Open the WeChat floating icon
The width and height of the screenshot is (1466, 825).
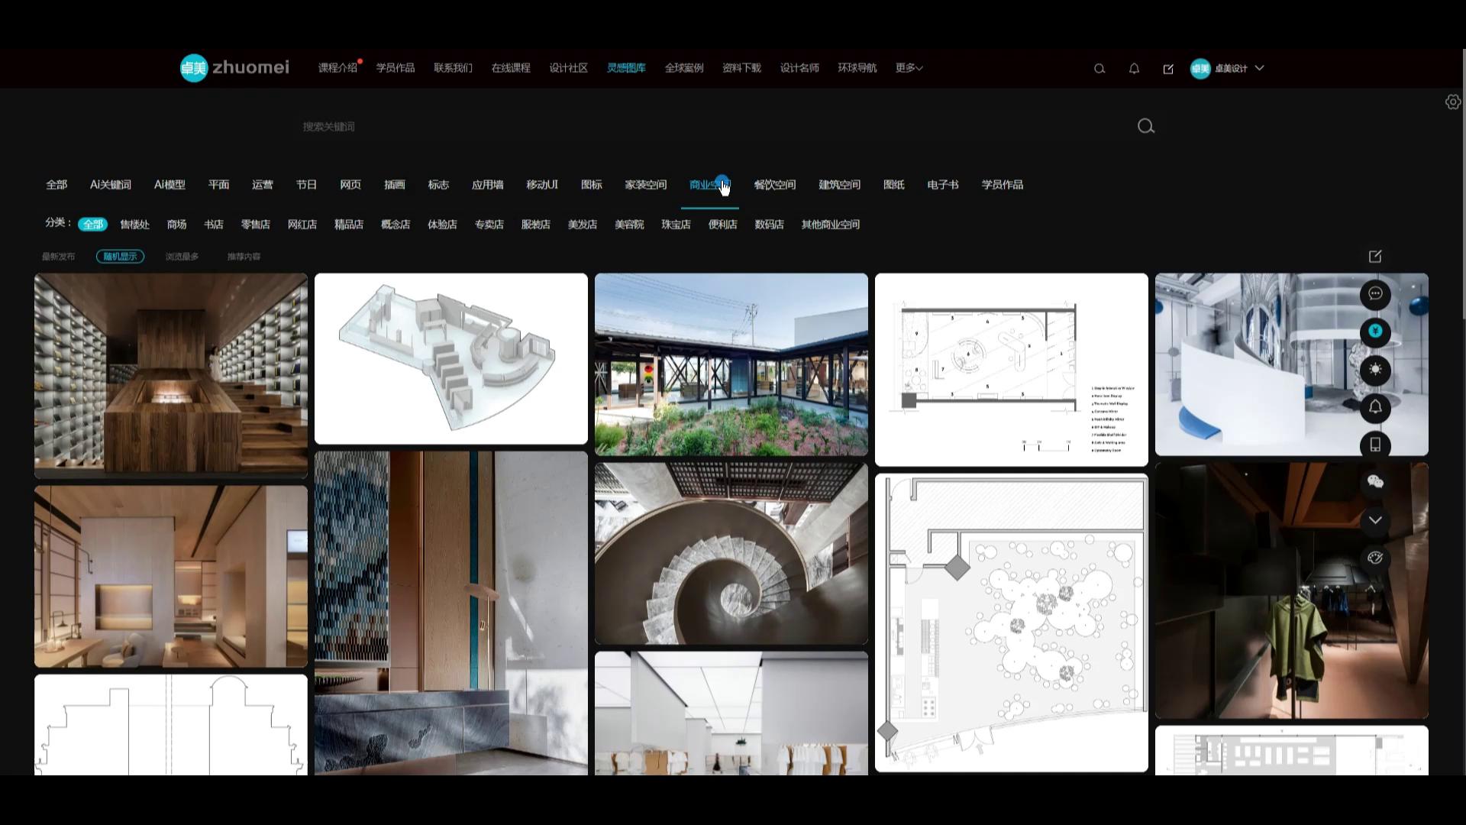1375,481
